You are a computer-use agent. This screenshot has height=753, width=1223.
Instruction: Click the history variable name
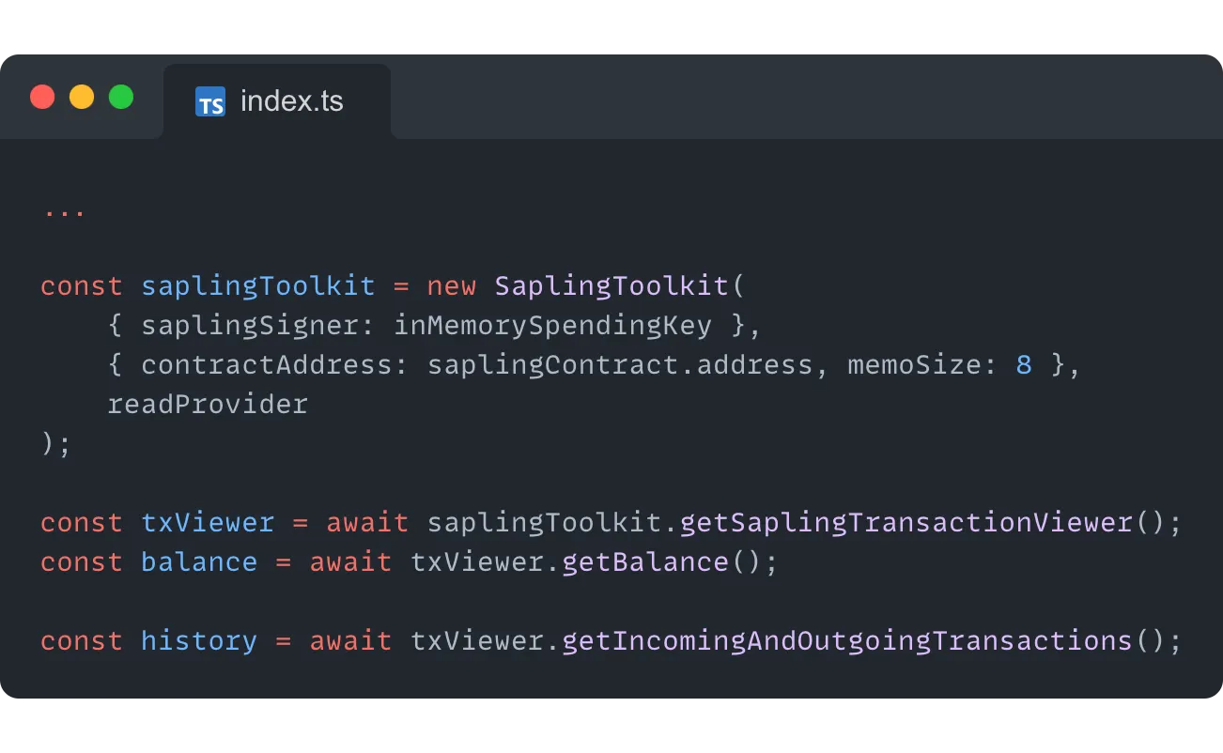199,641
